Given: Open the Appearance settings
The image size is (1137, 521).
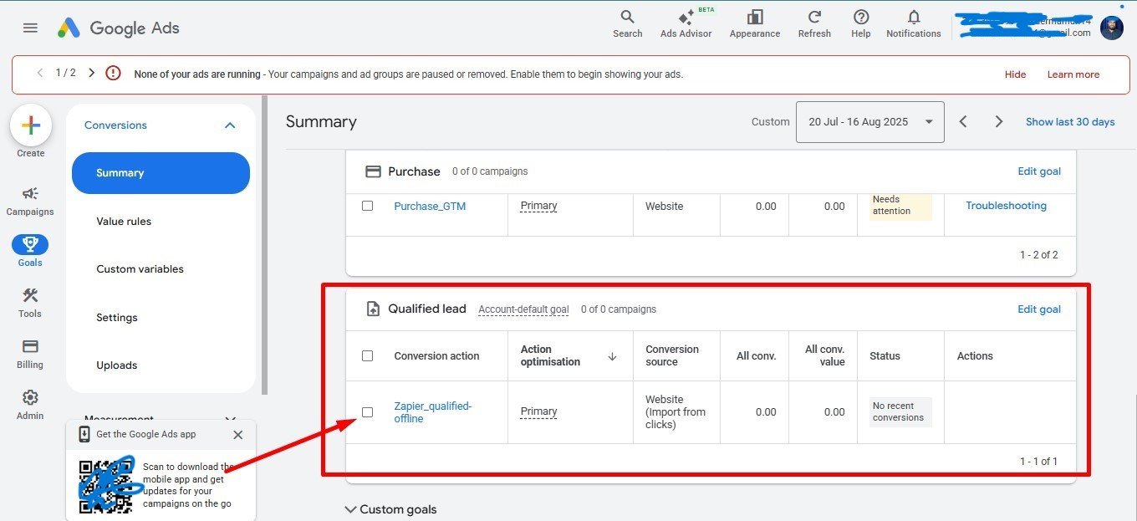Looking at the screenshot, I should click(x=755, y=23).
